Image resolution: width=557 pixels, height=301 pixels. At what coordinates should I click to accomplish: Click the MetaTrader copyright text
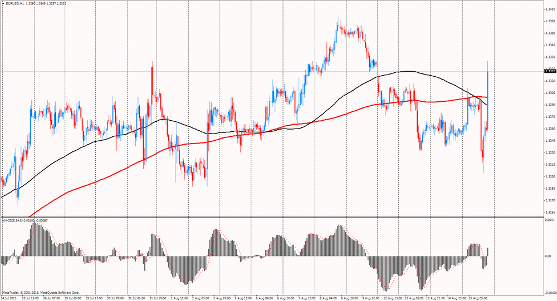click(x=41, y=292)
